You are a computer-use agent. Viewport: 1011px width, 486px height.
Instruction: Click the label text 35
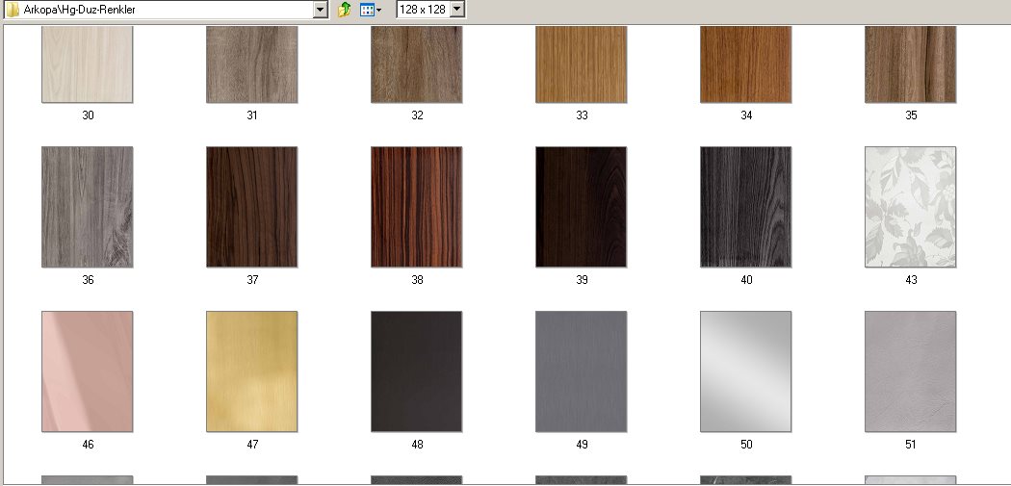pyautogui.click(x=911, y=115)
